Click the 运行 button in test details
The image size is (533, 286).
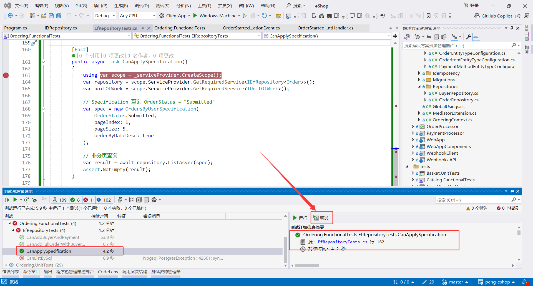pos(300,218)
